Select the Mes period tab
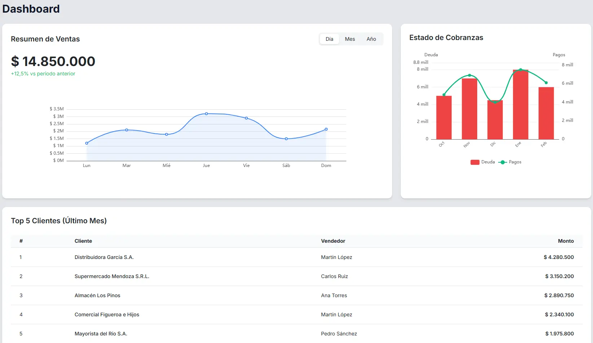593x343 pixels. tap(350, 39)
